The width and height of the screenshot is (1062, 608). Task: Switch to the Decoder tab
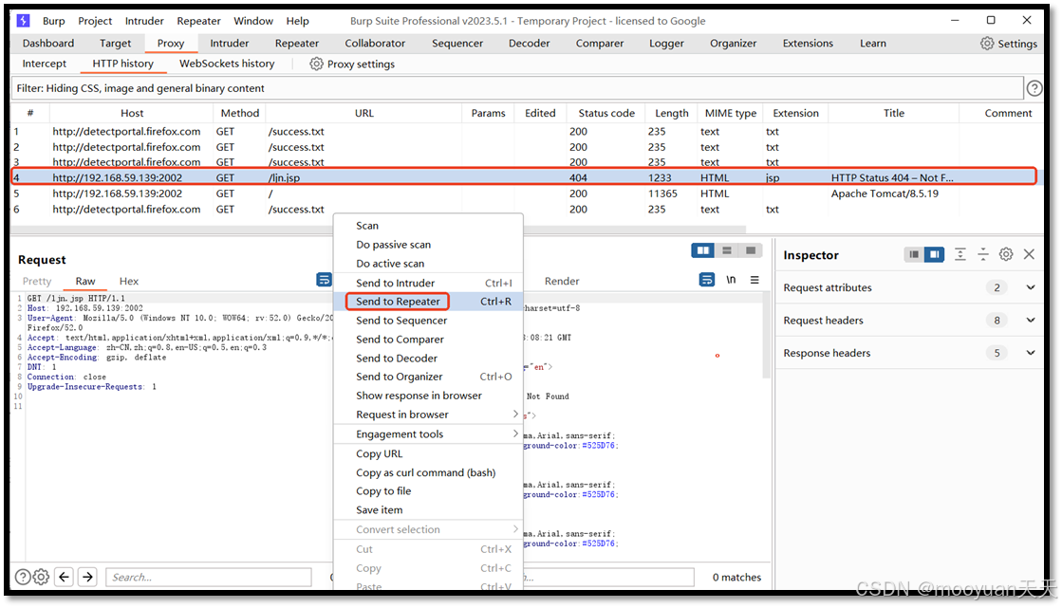(529, 44)
